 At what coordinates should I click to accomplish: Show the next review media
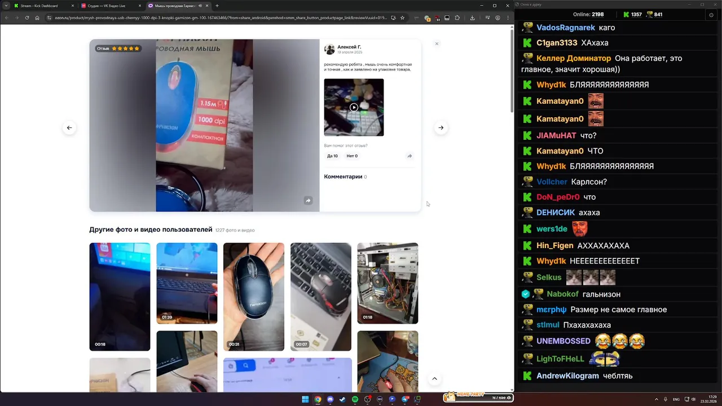click(x=441, y=127)
